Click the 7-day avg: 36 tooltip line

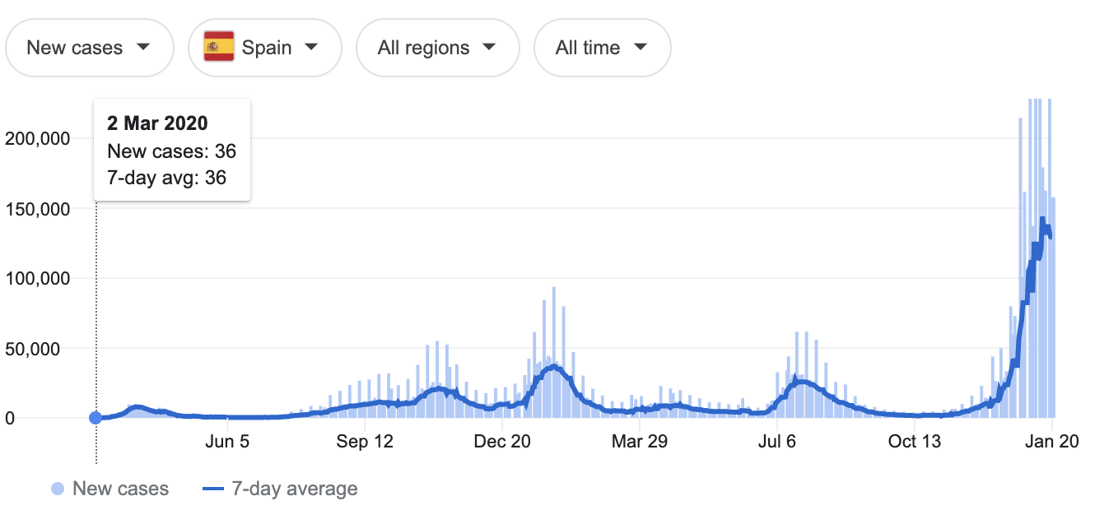tap(166, 177)
